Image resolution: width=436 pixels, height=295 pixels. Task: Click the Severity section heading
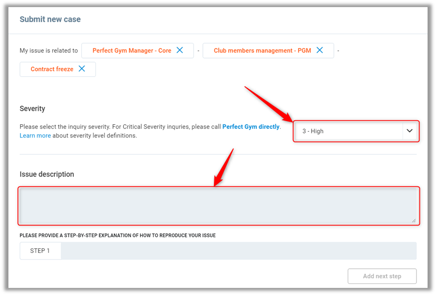pos(32,109)
